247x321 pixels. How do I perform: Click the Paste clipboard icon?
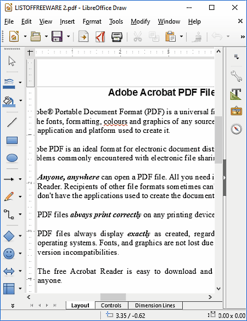click(170, 37)
